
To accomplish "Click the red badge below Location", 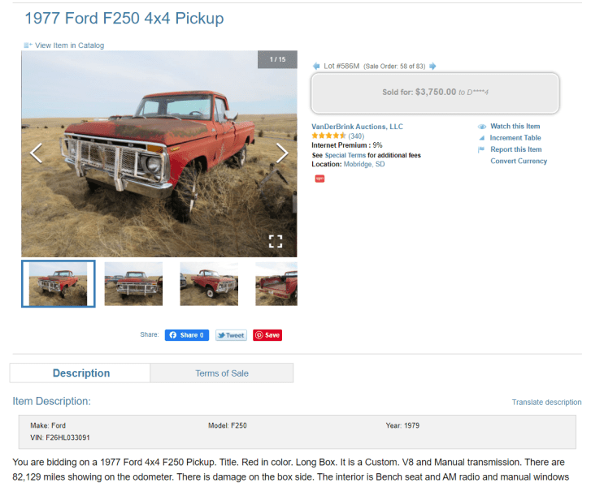I will [319, 179].
